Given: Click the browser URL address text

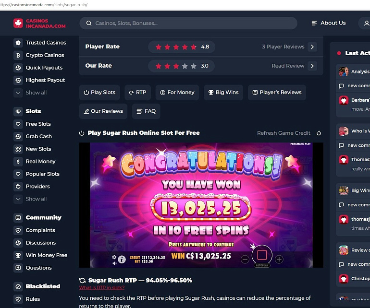Looking at the screenshot, I should [44, 5].
